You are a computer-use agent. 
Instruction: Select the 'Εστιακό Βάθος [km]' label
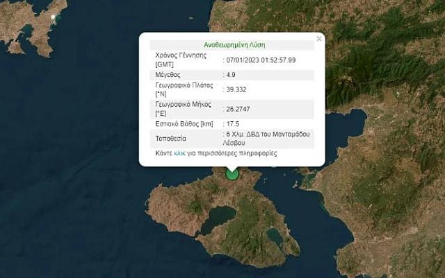click(184, 124)
